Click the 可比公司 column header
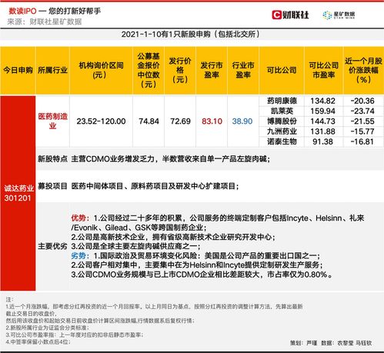This screenshot has height=353, width=384. tap(282, 70)
